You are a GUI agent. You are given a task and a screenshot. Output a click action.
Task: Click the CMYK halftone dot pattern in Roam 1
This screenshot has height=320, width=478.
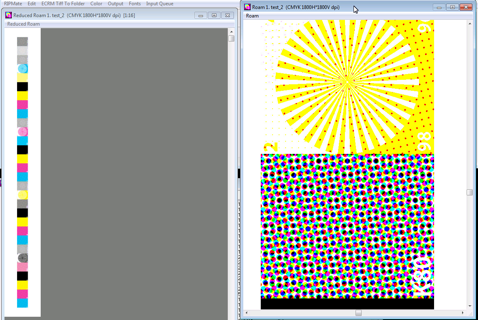347,226
